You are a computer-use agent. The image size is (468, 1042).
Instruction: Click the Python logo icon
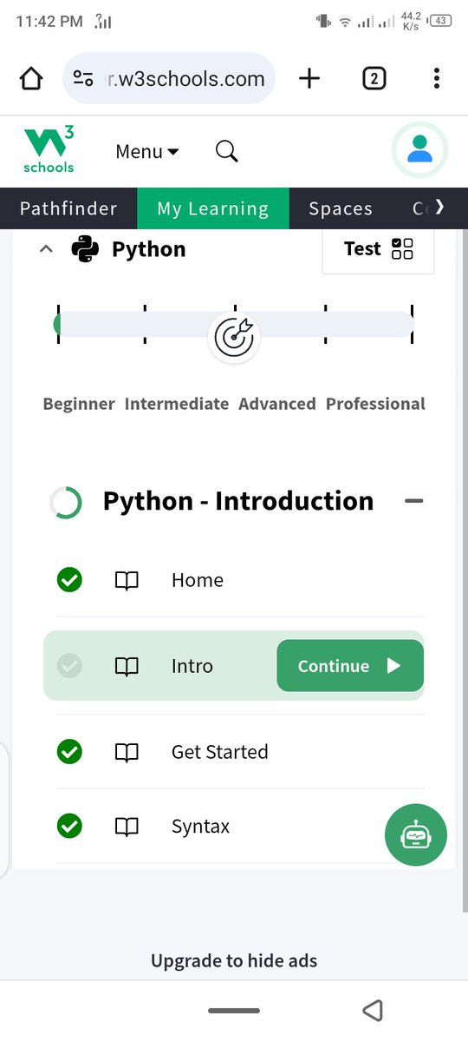tap(85, 249)
